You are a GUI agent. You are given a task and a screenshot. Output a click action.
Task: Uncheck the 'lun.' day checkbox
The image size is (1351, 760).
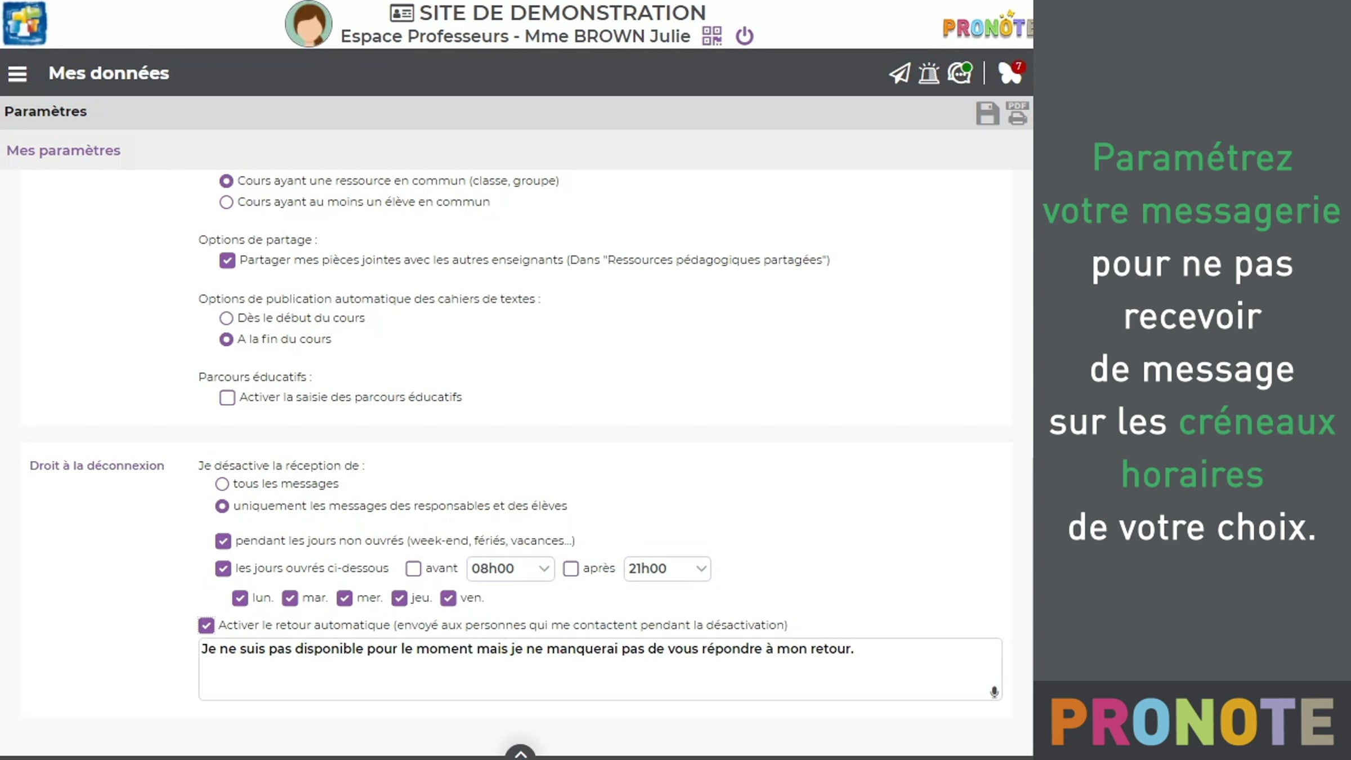pos(240,598)
